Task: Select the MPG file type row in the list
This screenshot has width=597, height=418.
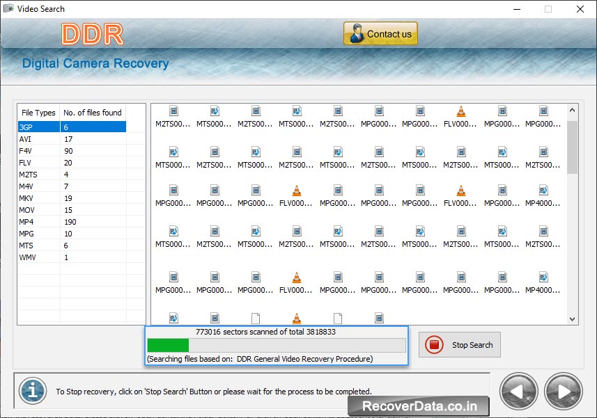Action: [72, 233]
